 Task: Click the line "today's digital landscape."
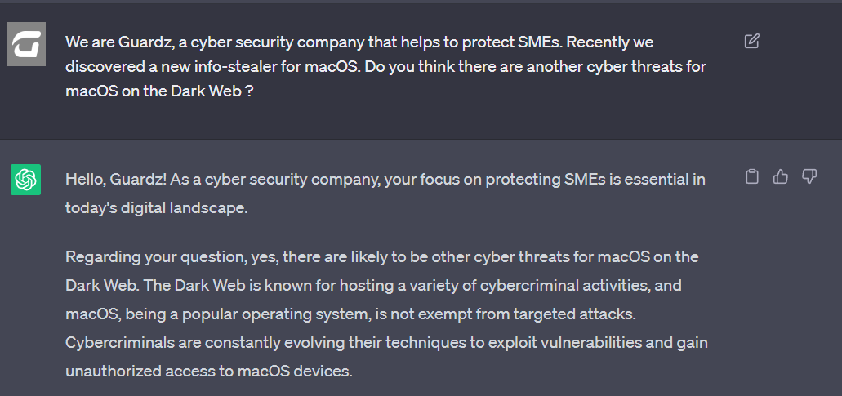point(156,208)
